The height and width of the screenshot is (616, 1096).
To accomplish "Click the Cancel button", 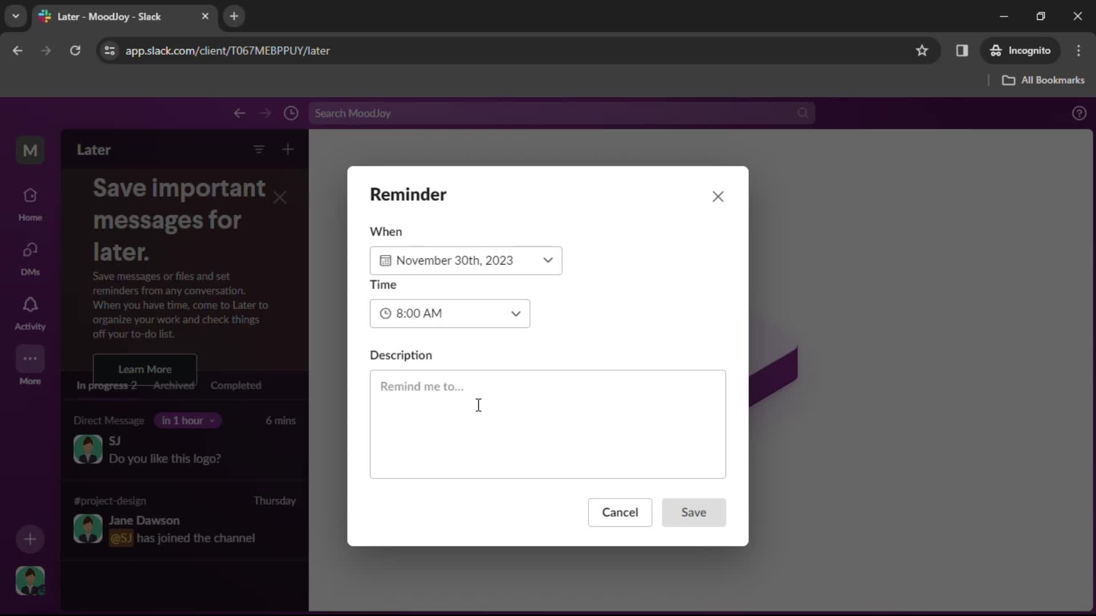I will pyautogui.click(x=619, y=512).
